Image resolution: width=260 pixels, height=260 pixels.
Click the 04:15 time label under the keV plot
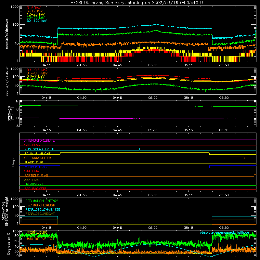46,65
